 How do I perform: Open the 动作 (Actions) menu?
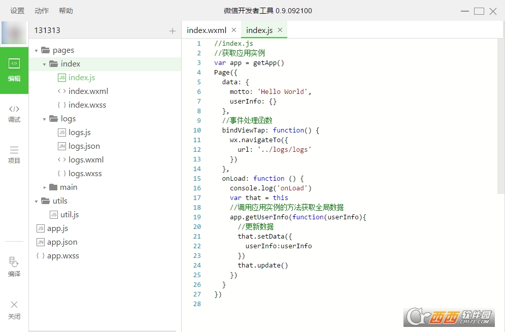[42, 11]
